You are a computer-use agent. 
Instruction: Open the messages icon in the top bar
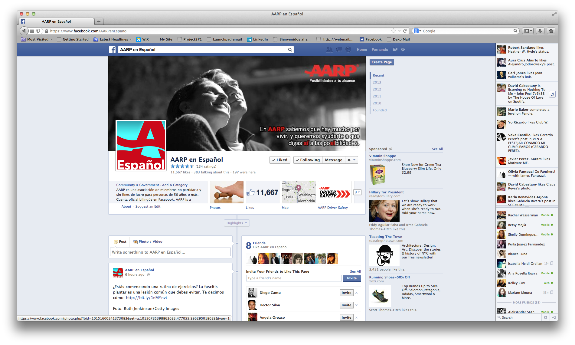339,50
